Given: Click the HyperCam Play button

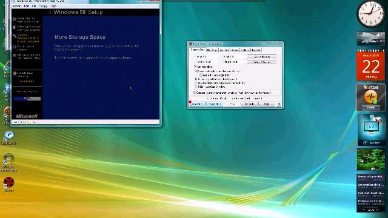Looking at the screenshot, I should click(232, 104).
